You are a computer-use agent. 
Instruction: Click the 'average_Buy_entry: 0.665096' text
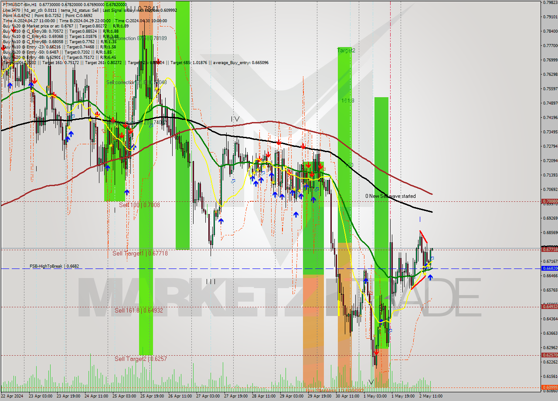pos(241,63)
